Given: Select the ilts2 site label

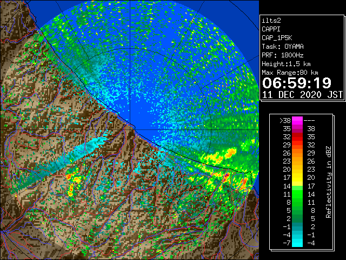Looking at the screenshot, I should 271,21.
